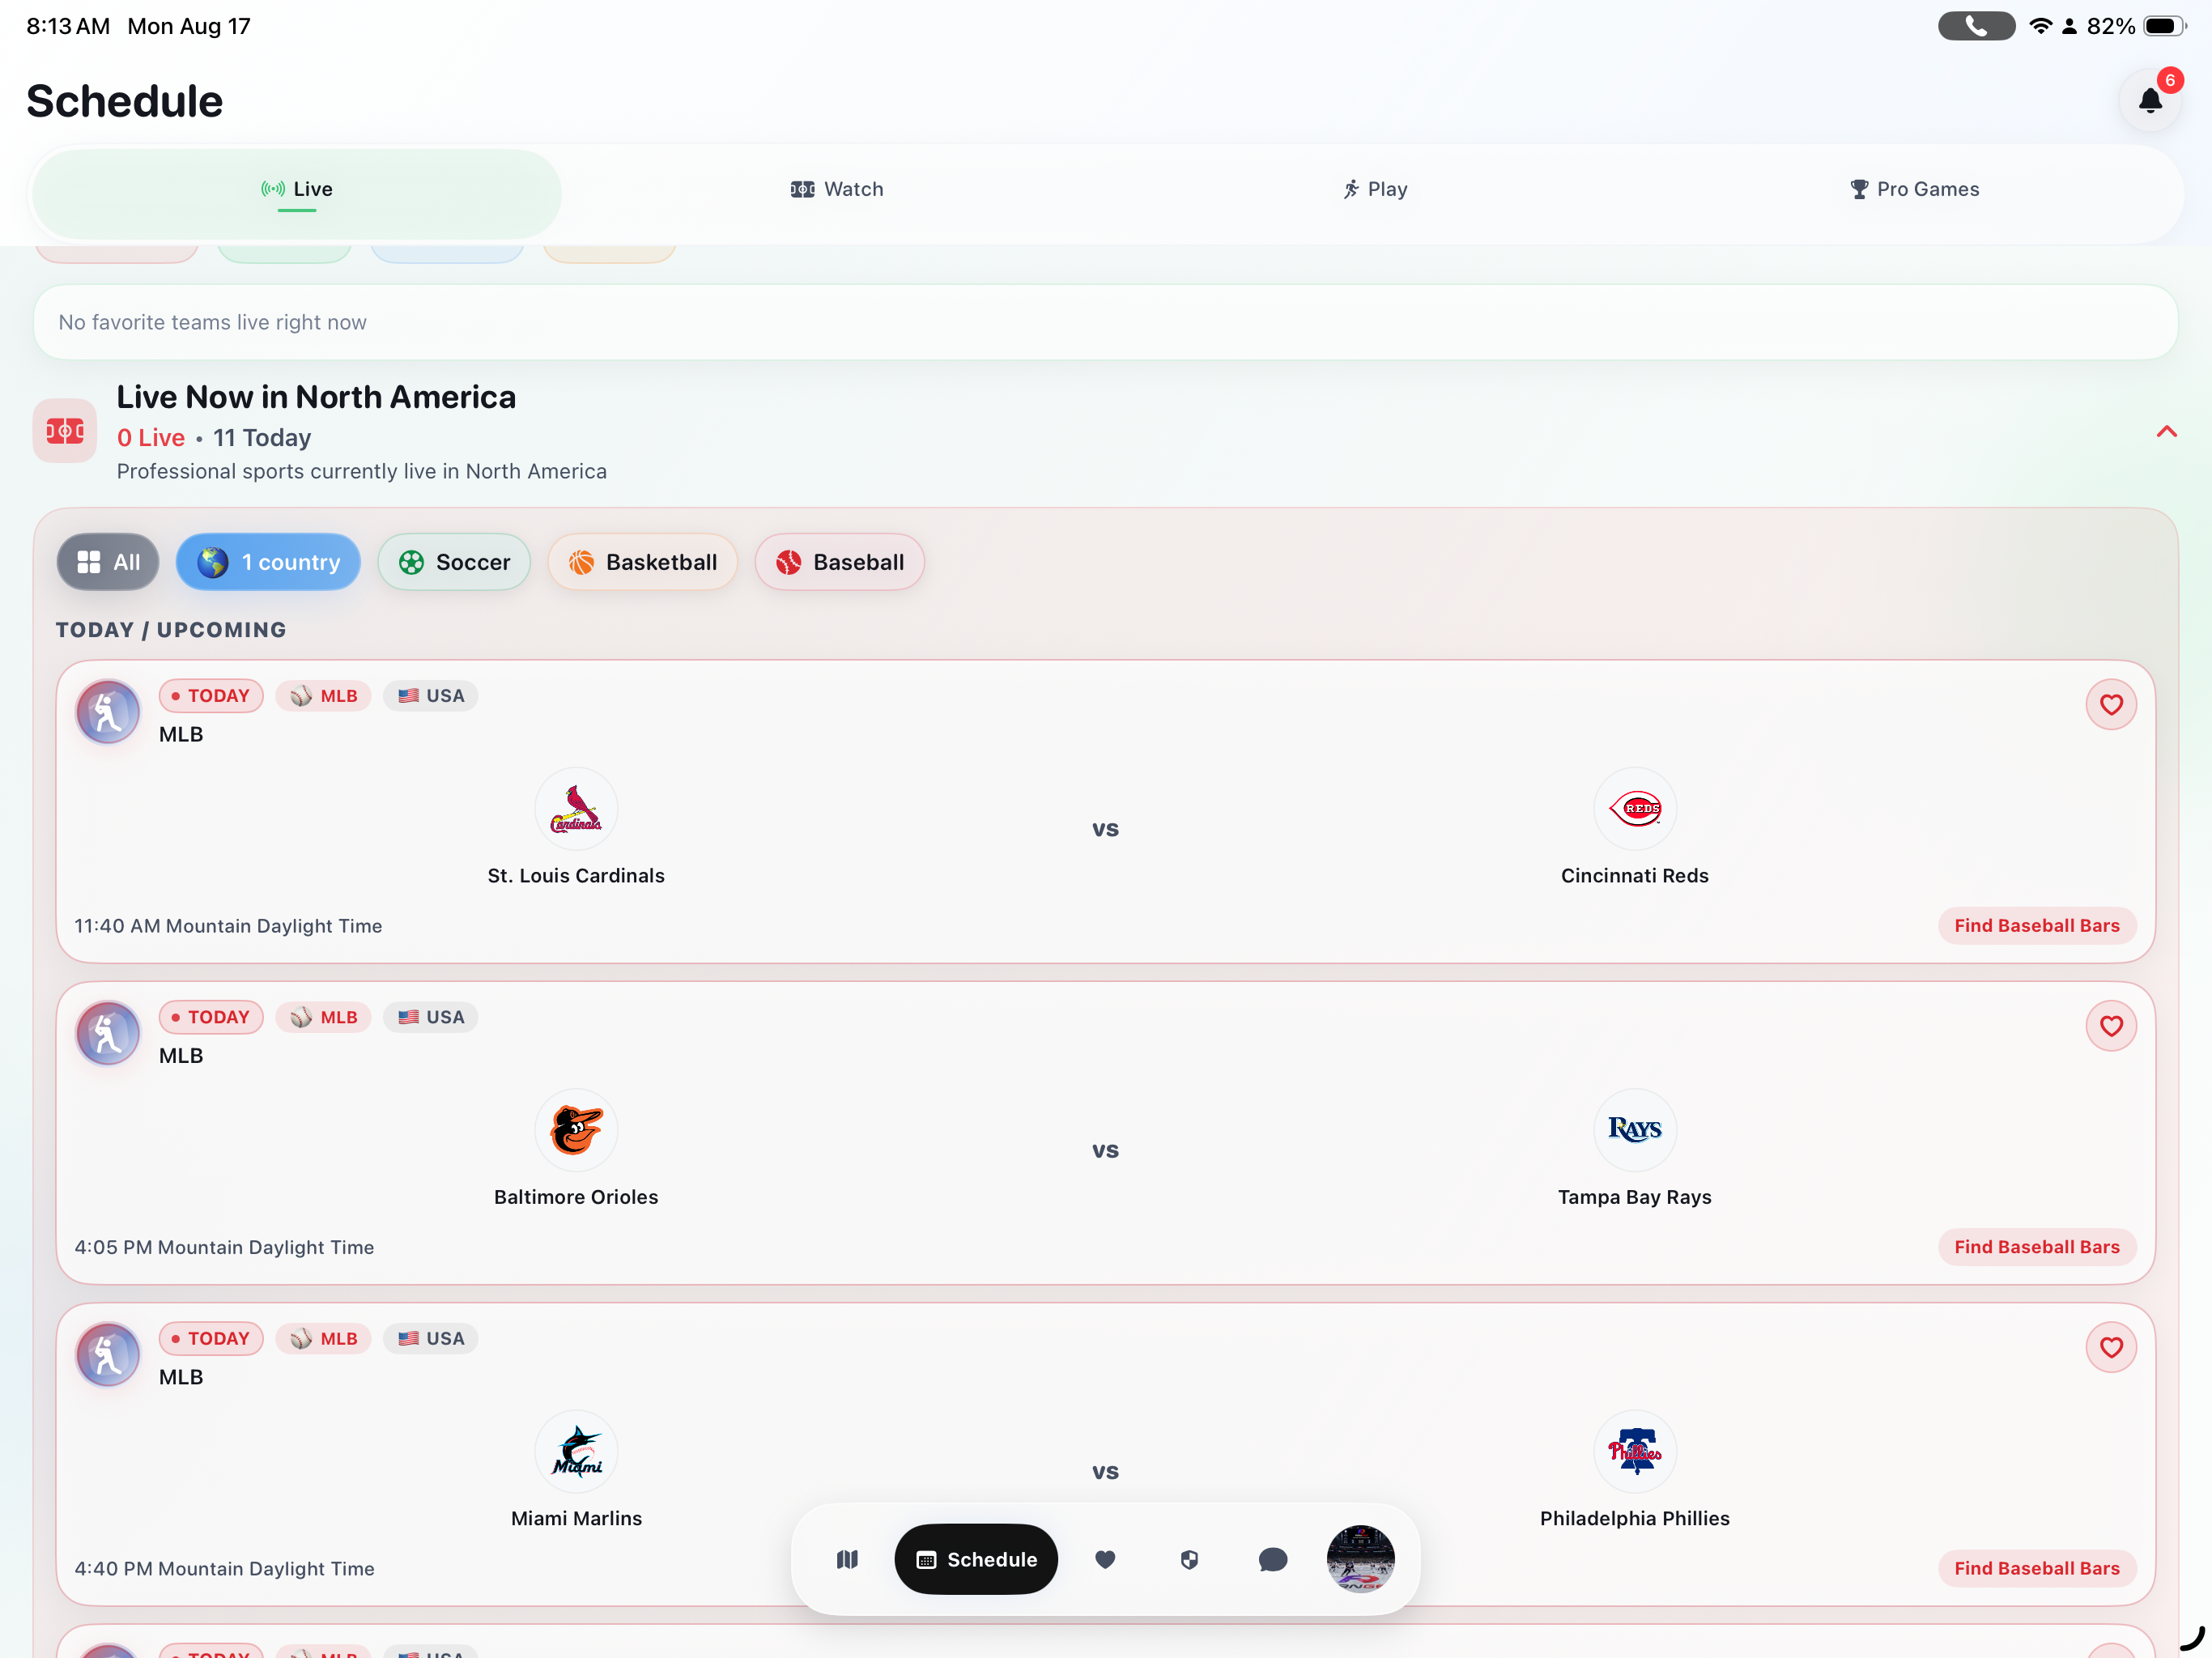Find Baseball Bars for Marlins game
Screen dimensions: 2212x1658
coord(2037,1568)
